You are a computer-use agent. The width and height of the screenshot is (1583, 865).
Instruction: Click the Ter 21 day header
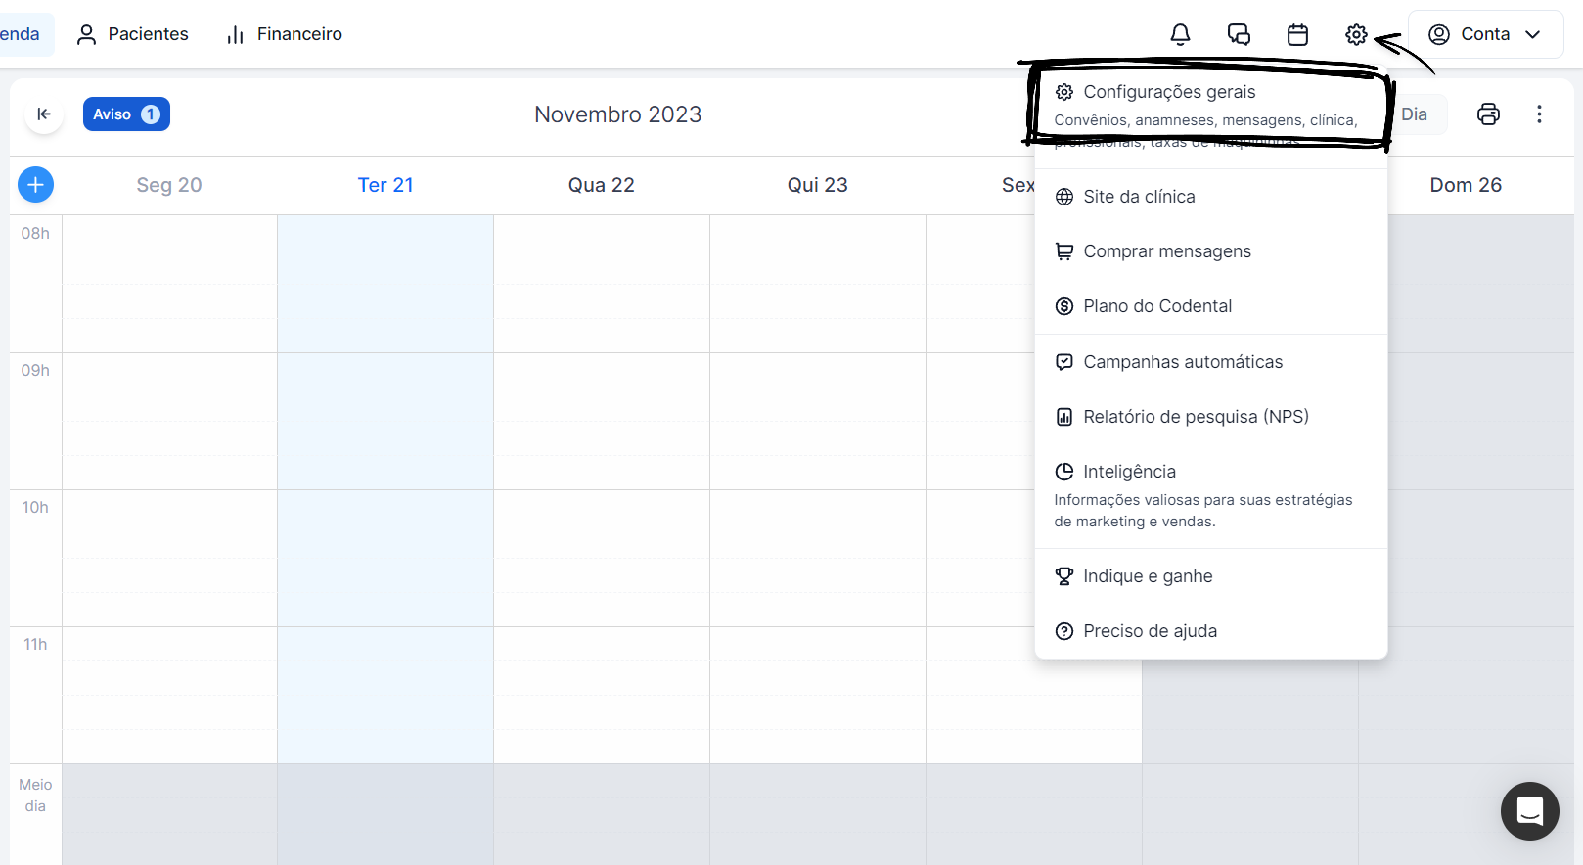[x=385, y=185]
